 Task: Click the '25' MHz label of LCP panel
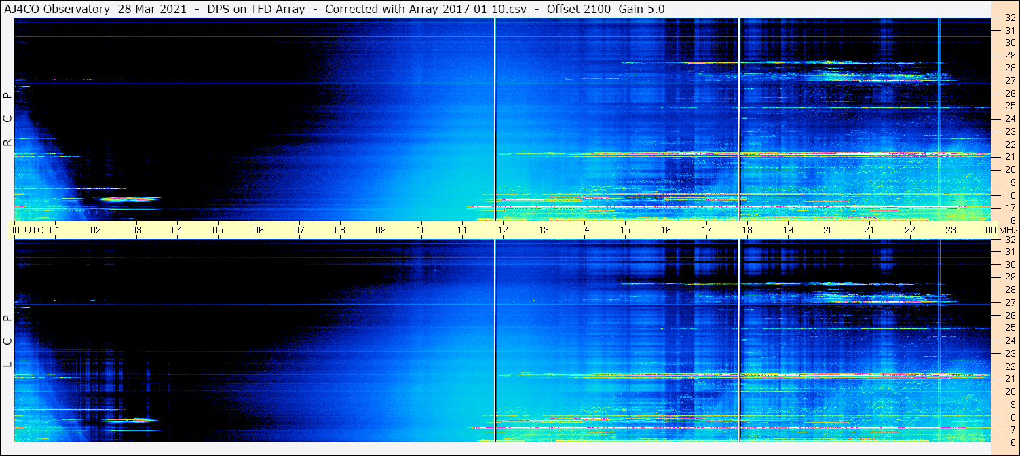click(1009, 328)
